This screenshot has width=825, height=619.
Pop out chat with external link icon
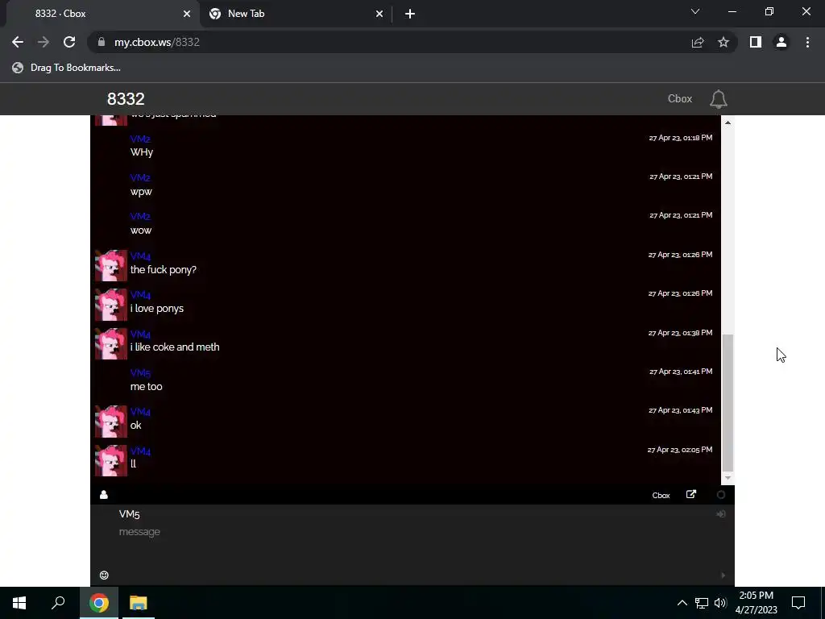690,494
